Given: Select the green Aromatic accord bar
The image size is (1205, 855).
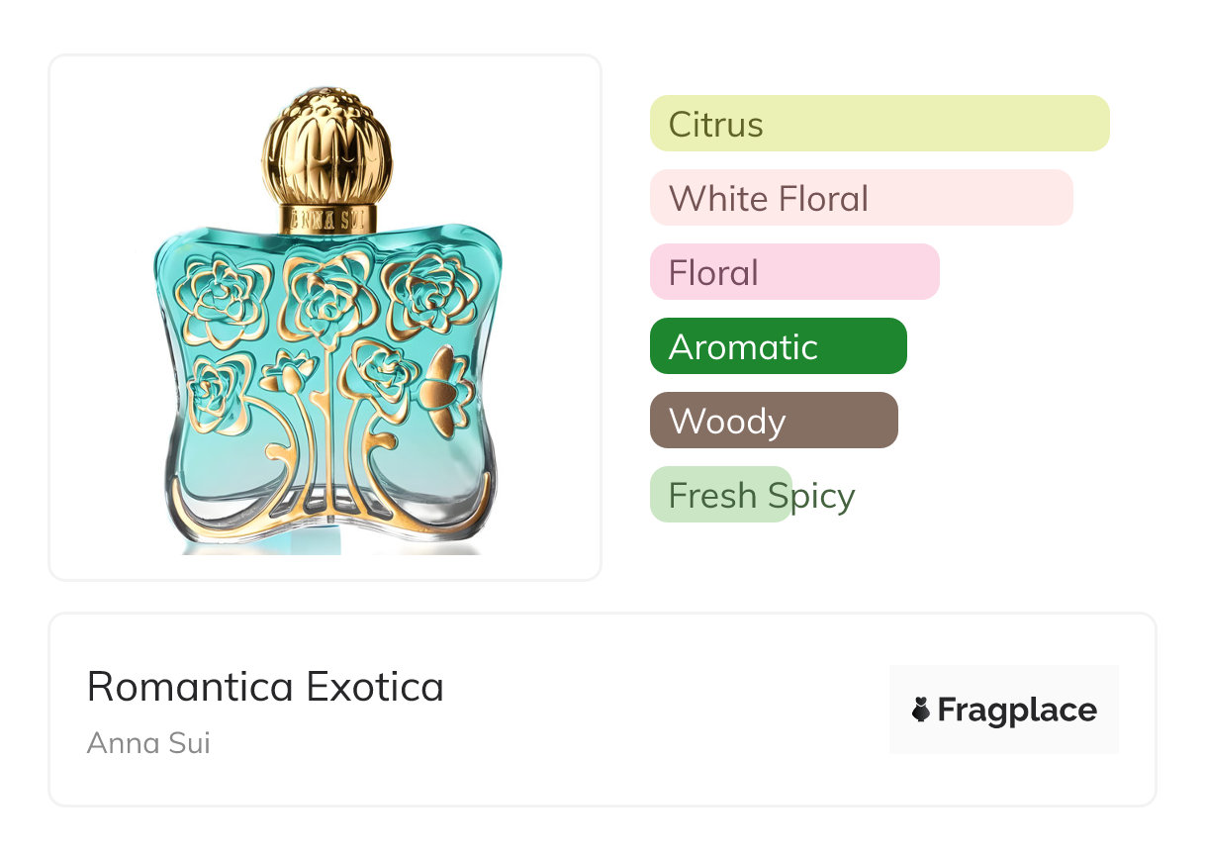Looking at the screenshot, I should point(778,346).
